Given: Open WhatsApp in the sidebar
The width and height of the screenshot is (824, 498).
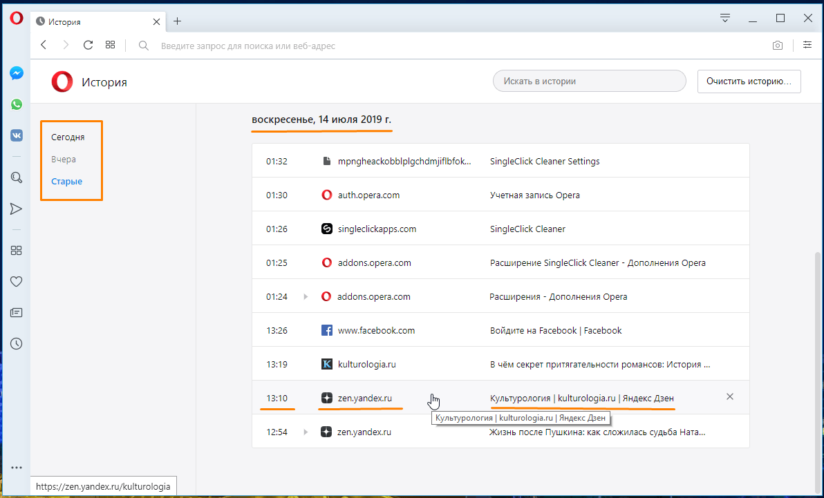Looking at the screenshot, I should (x=17, y=104).
